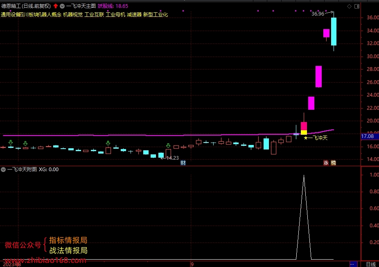379x267 pixels.
Task: Click the 榜 marker below the chart
Action: [333, 163]
